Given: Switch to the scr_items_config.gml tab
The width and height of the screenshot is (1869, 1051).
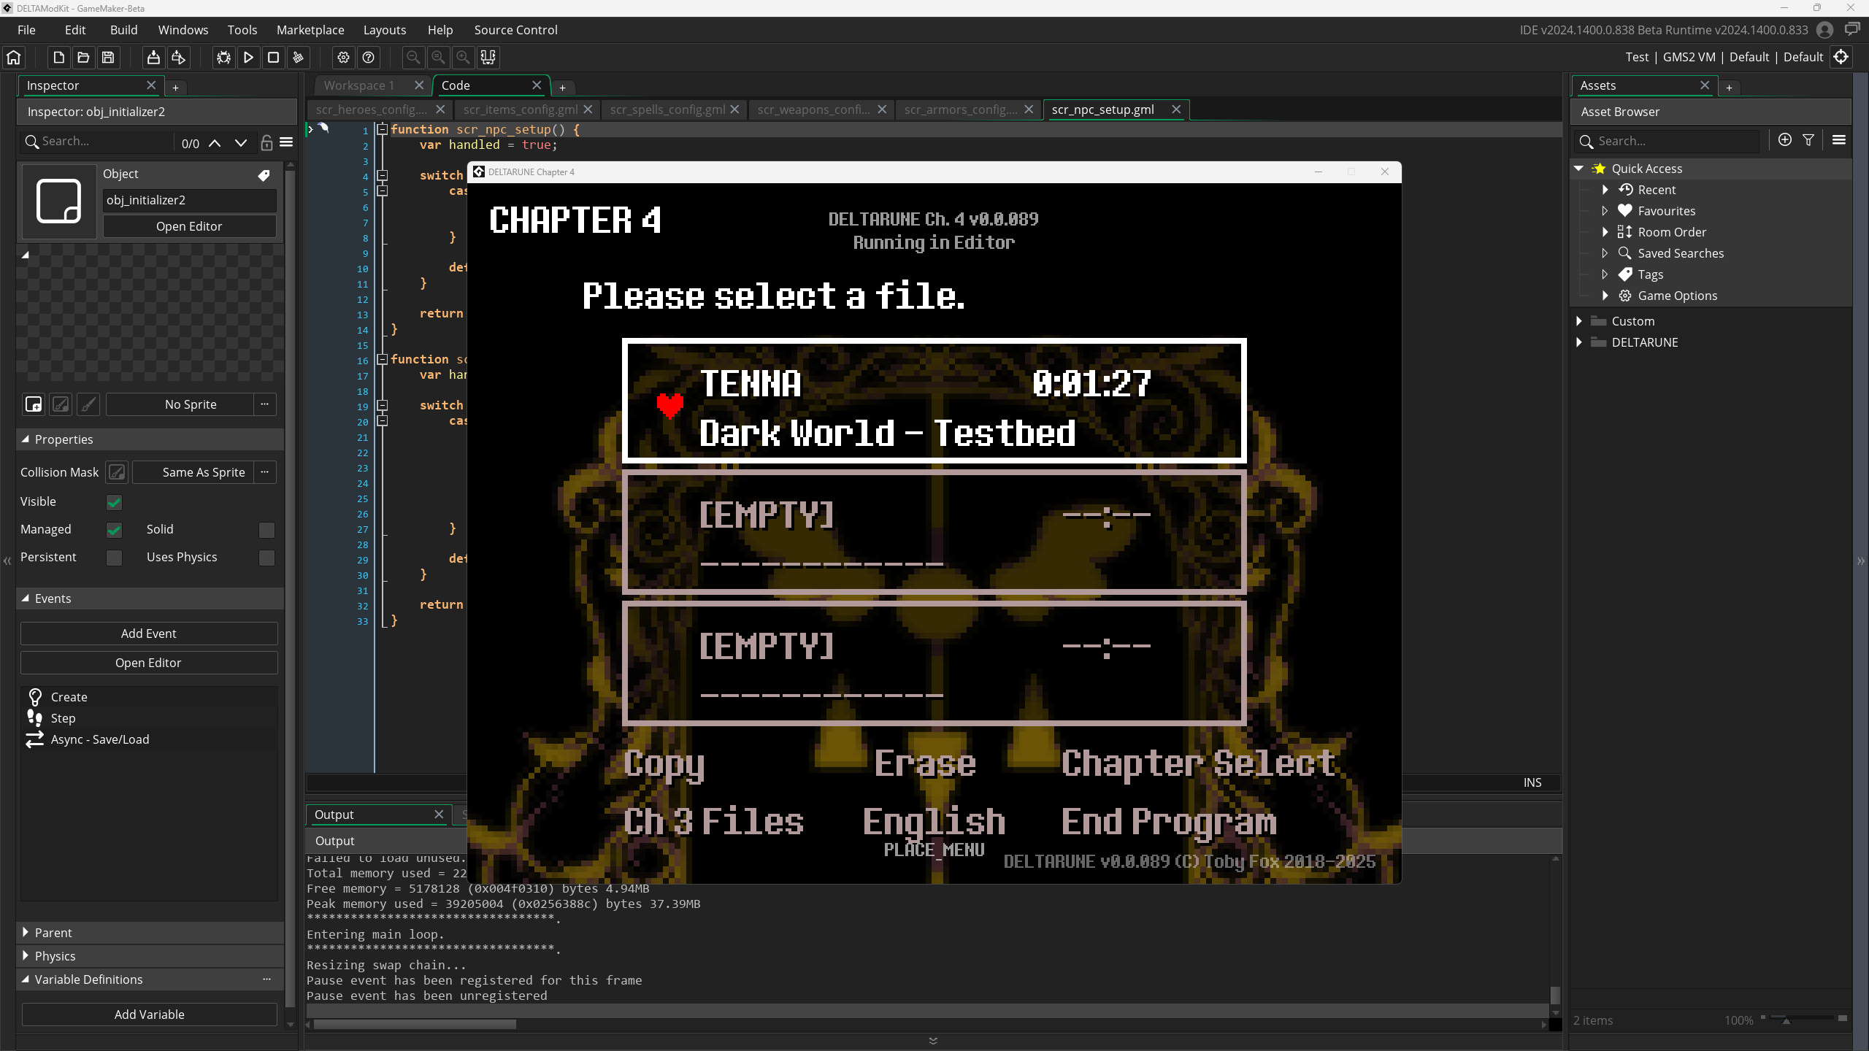Looking at the screenshot, I should point(519,109).
